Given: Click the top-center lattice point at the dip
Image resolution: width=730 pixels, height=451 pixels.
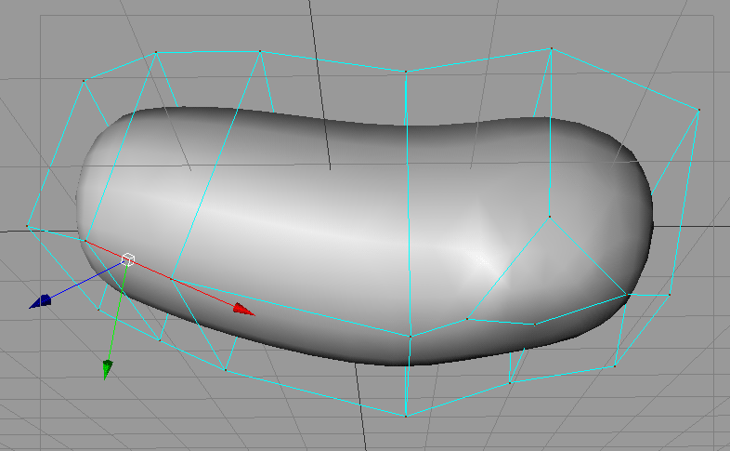Looking at the screenshot, I should click(x=406, y=71).
